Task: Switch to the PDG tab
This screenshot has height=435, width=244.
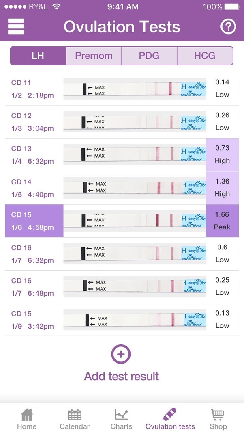Action: (150, 56)
